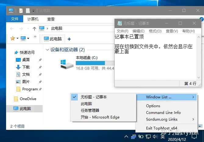Click the C: drive usage bar
The height and width of the screenshot is (142, 204).
tap(95, 63)
